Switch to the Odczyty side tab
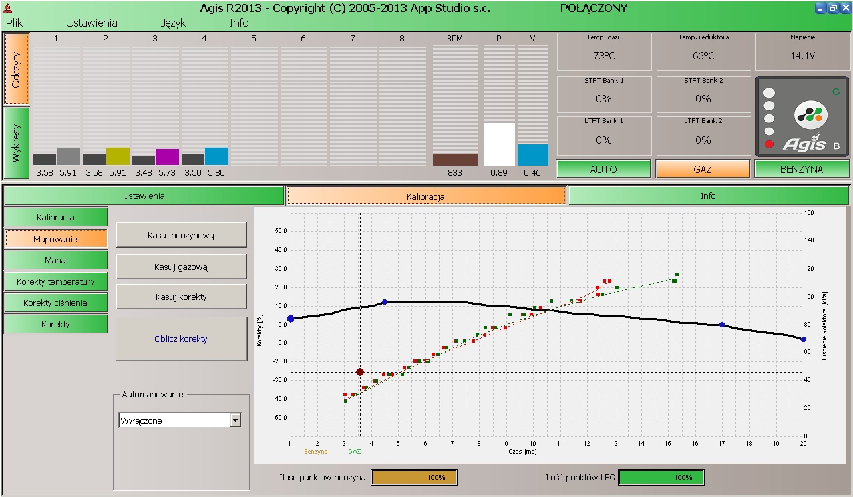Image resolution: width=853 pixels, height=497 pixels. click(17, 68)
